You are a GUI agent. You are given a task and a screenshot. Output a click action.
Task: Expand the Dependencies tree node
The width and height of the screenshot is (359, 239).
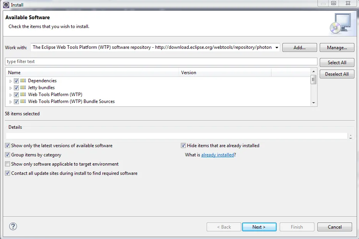(x=10, y=81)
